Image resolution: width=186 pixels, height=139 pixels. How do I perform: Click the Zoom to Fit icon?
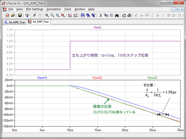click(x=63, y=15)
